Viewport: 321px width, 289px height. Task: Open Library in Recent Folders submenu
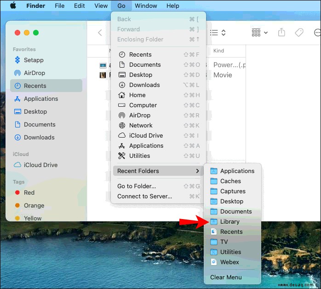point(232,222)
